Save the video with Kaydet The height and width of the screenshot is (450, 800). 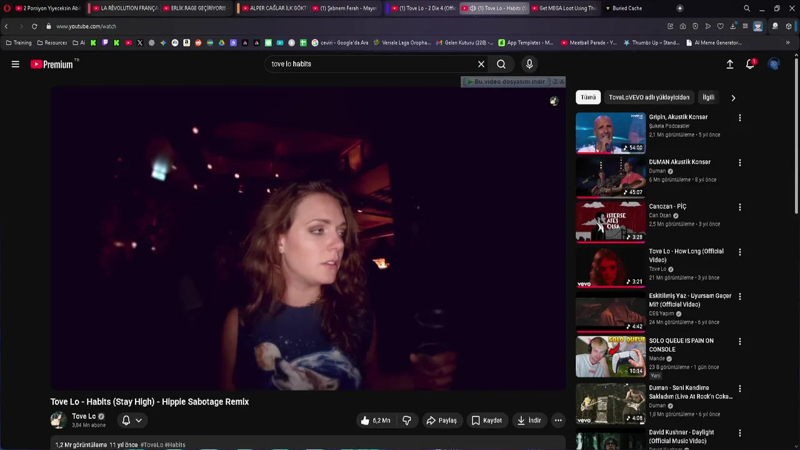486,421
